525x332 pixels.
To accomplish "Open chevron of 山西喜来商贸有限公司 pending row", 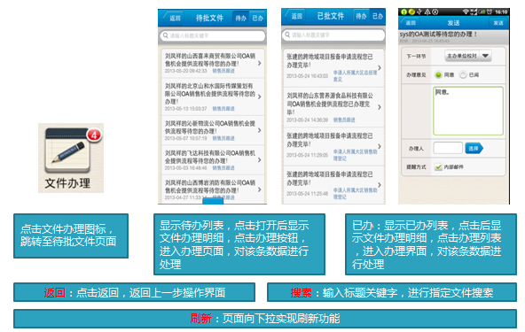I will (x=260, y=63).
